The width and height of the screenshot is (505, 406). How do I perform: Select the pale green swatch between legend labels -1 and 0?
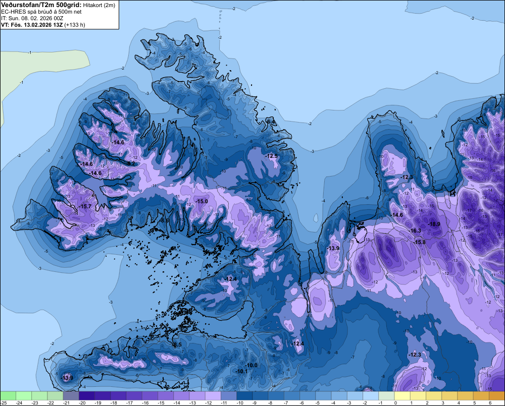pyautogui.click(x=386, y=395)
